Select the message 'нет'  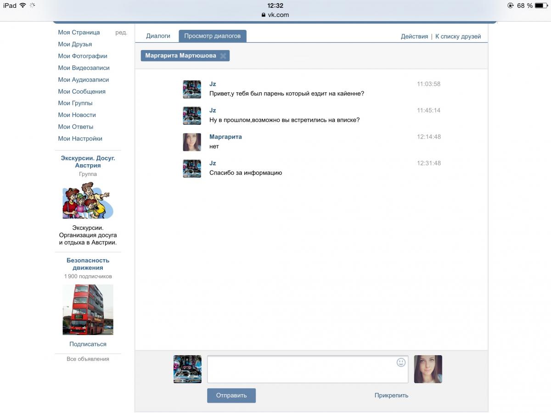tap(214, 147)
